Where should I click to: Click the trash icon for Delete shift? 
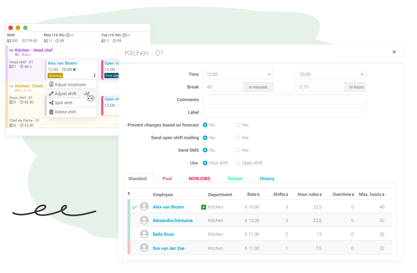click(52, 112)
